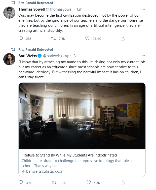This screenshot has width=156, height=190.
Task: Open more options on Bari Weiss's tweet
Action: (143, 56)
